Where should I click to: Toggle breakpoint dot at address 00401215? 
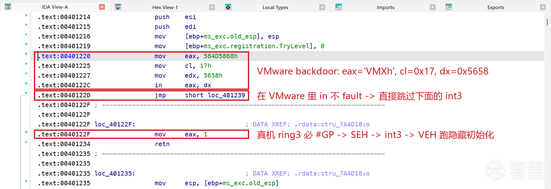click(x=26, y=25)
